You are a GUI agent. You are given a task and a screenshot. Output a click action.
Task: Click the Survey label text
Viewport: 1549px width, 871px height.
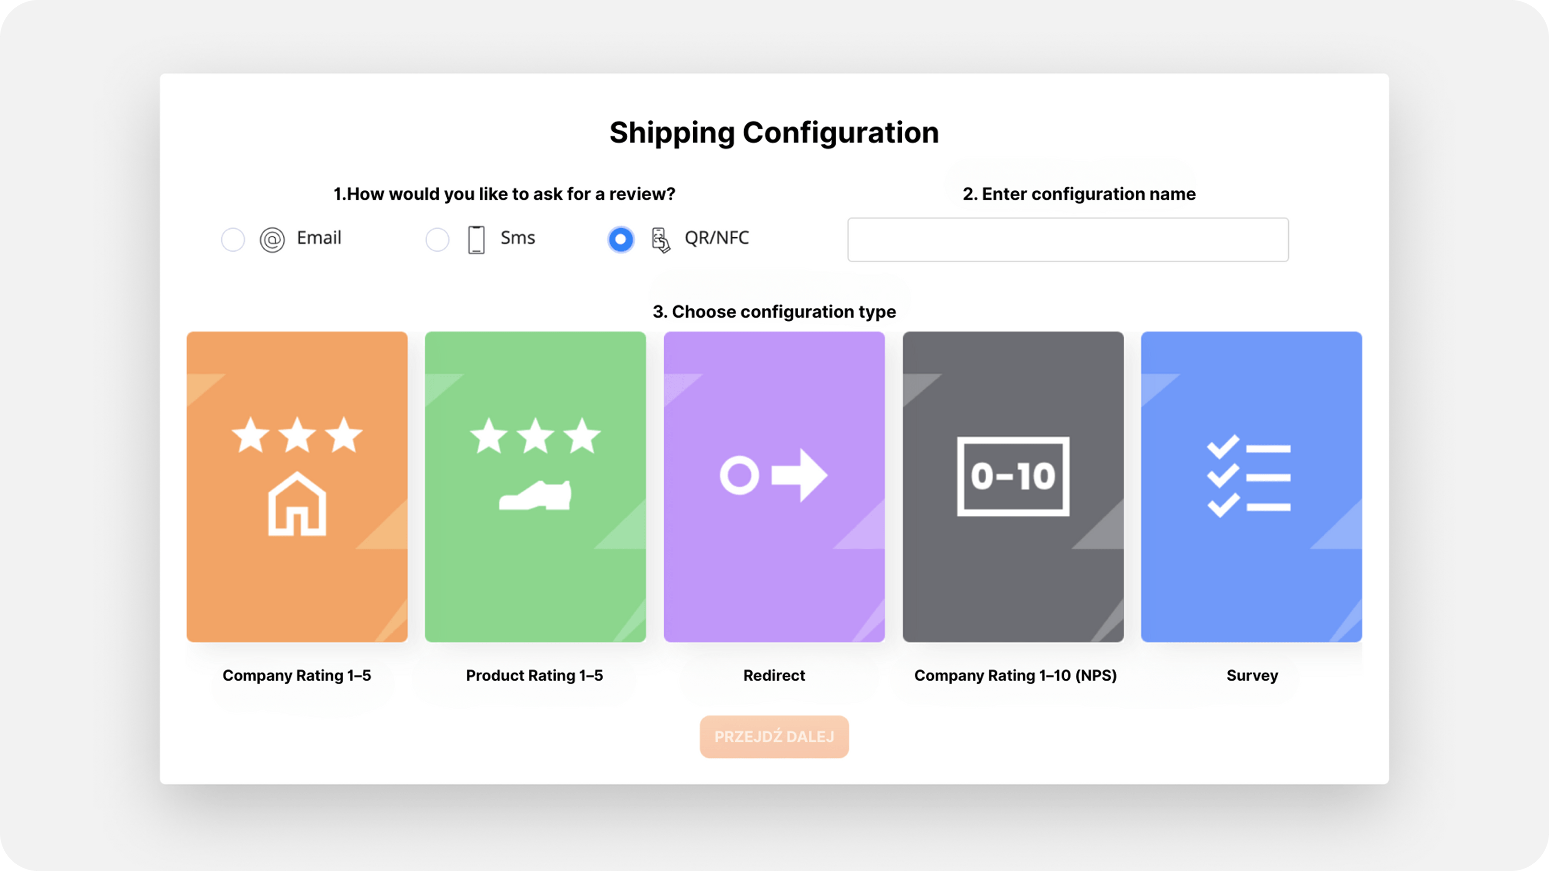point(1252,675)
